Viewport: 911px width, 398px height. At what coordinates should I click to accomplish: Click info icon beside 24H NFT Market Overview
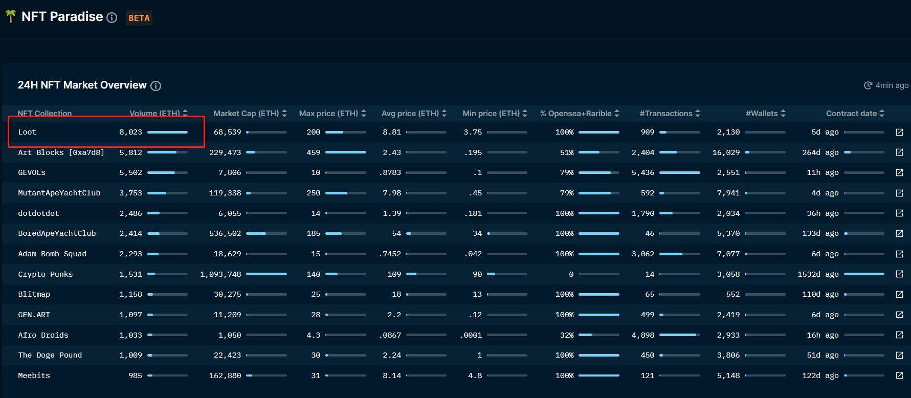pyautogui.click(x=155, y=86)
